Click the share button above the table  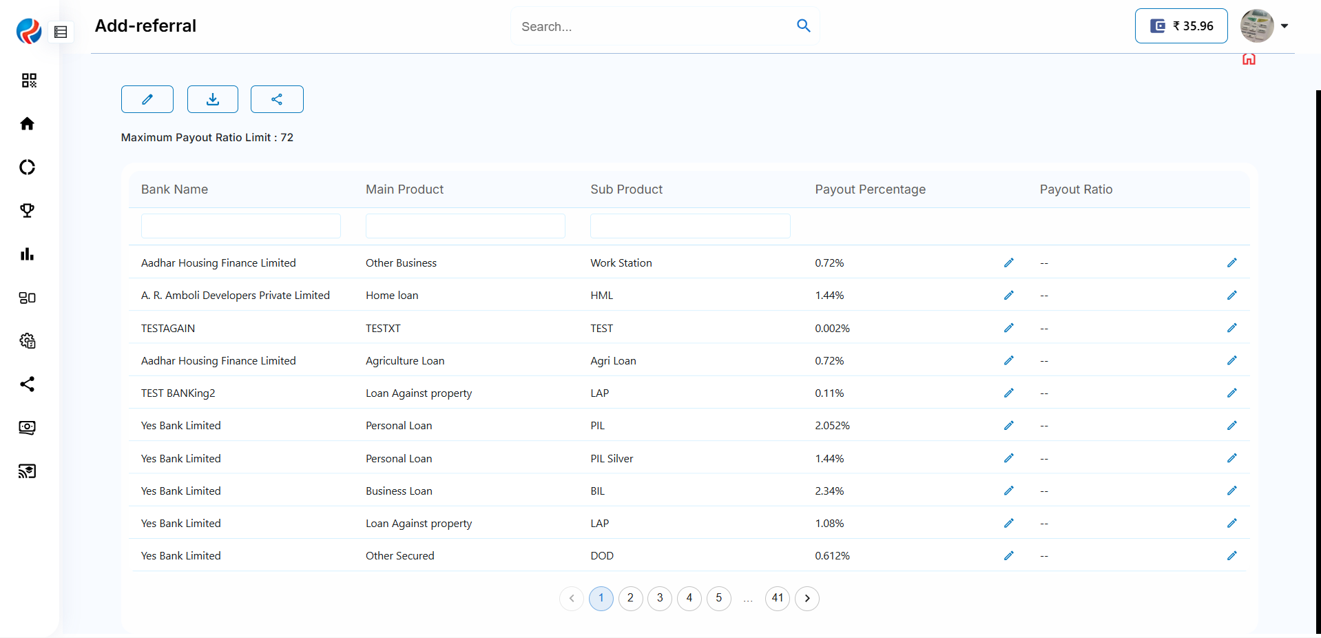tap(277, 99)
